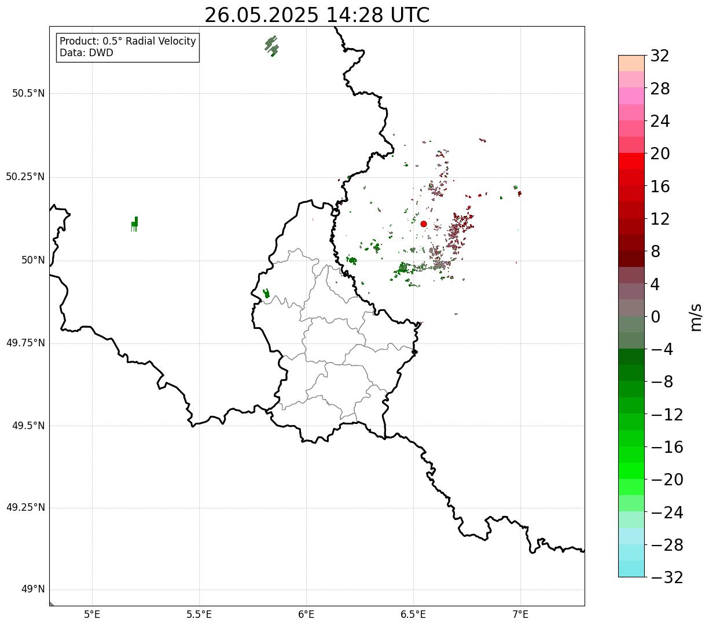This screenshot has width=709, height=626.
Task: Click the title '26.05.2025 14:28 UTC'
Action: (317, 15)
